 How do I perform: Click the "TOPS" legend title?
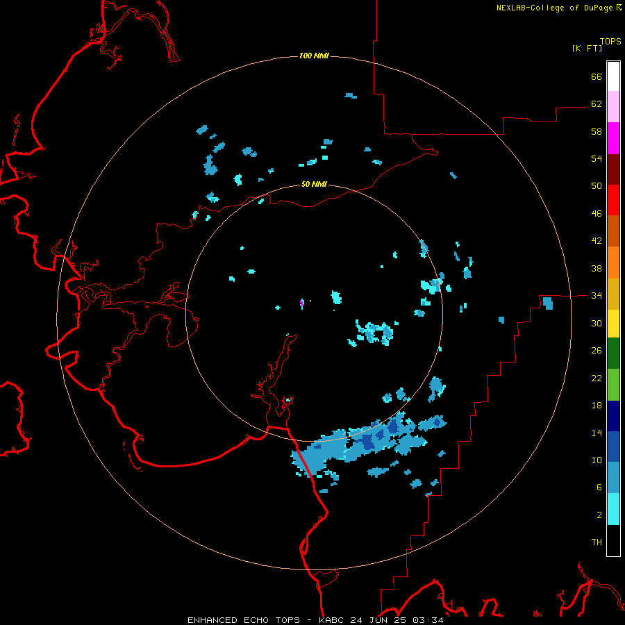[610, 41]
